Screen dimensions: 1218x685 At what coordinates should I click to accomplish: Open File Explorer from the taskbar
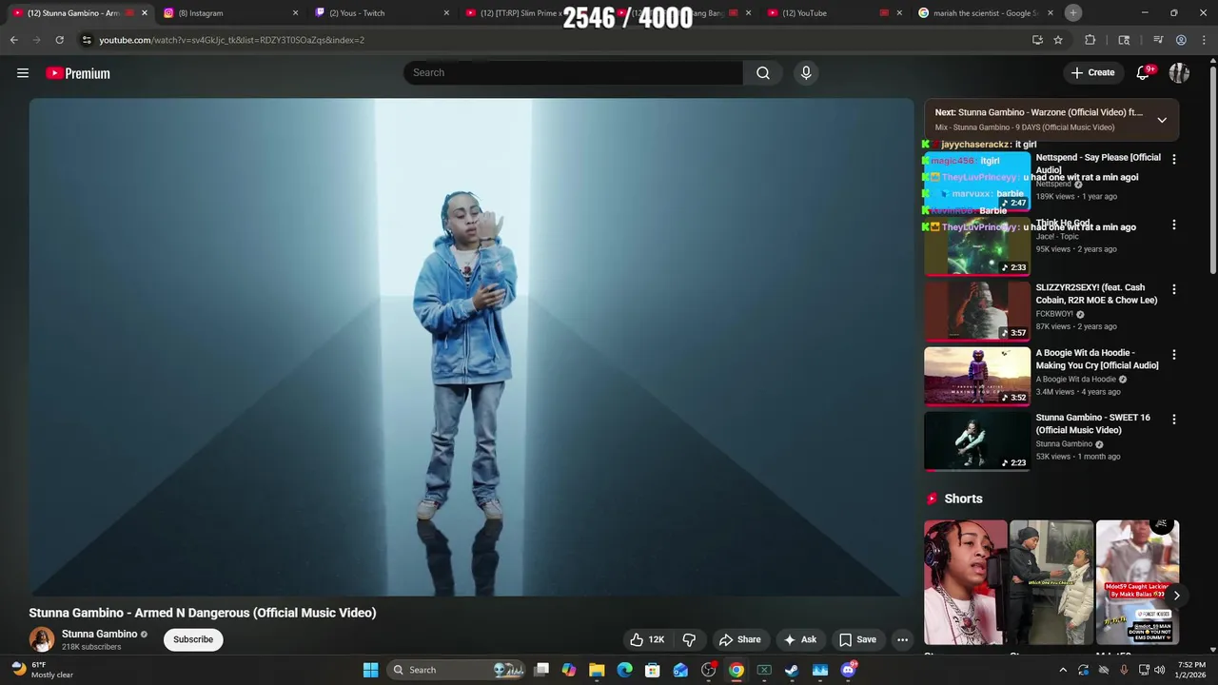(597, 670)
